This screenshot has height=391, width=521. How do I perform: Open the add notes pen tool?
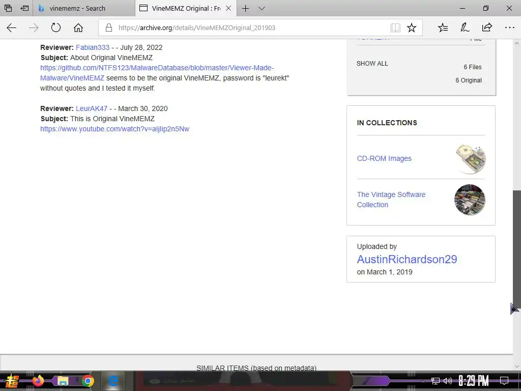point(465,27)
